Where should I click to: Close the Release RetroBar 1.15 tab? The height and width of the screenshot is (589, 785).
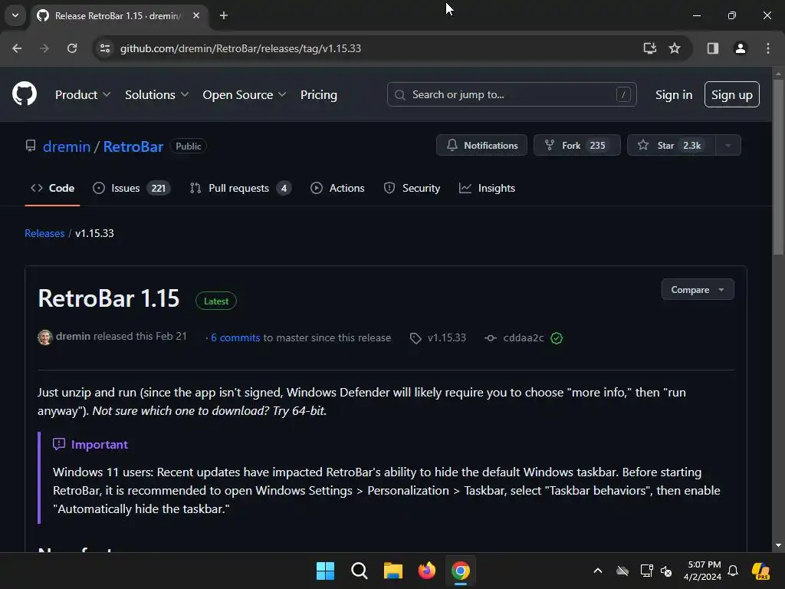[196, 15]
